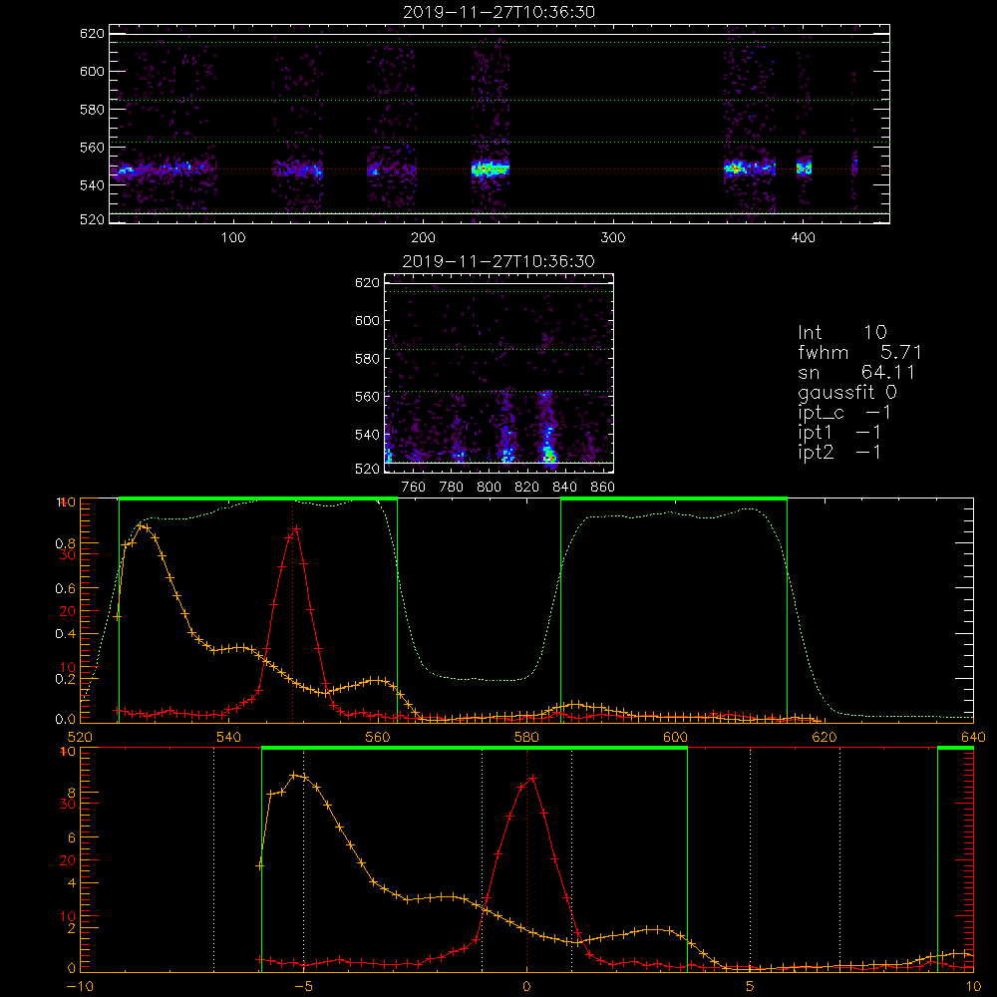Click the 580 y-axis label on the middle spectrogram
The height and width of the screenshot is (997, 997).
[x=368, y=359]
